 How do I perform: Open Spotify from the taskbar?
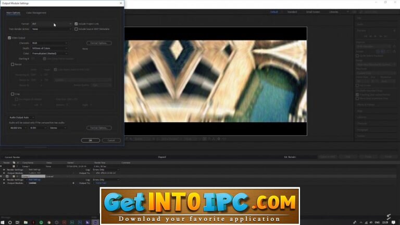click(x=41, y=222)
